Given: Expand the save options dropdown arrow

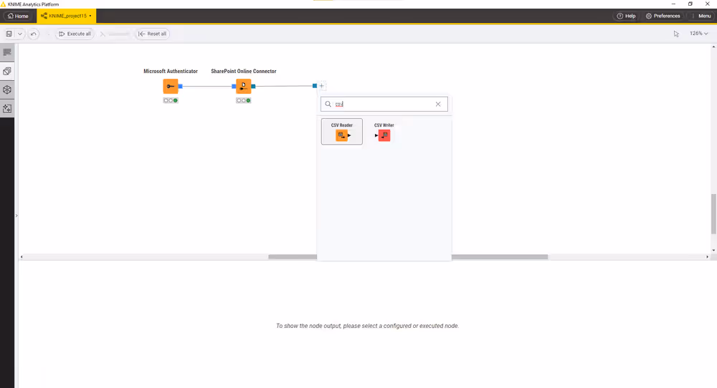Looking at the screenshot, I should (20, 34).
